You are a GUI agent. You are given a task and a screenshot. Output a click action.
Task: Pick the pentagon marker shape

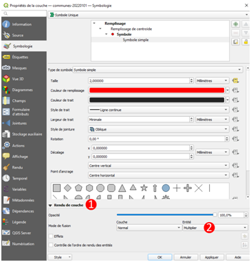[x=78, y=188]
